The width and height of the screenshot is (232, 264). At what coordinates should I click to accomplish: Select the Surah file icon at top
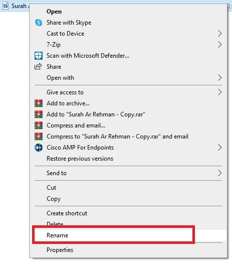click(x=6, y=6)
